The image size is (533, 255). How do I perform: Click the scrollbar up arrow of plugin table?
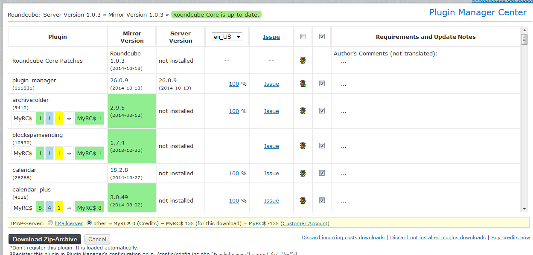pos(524,30)
